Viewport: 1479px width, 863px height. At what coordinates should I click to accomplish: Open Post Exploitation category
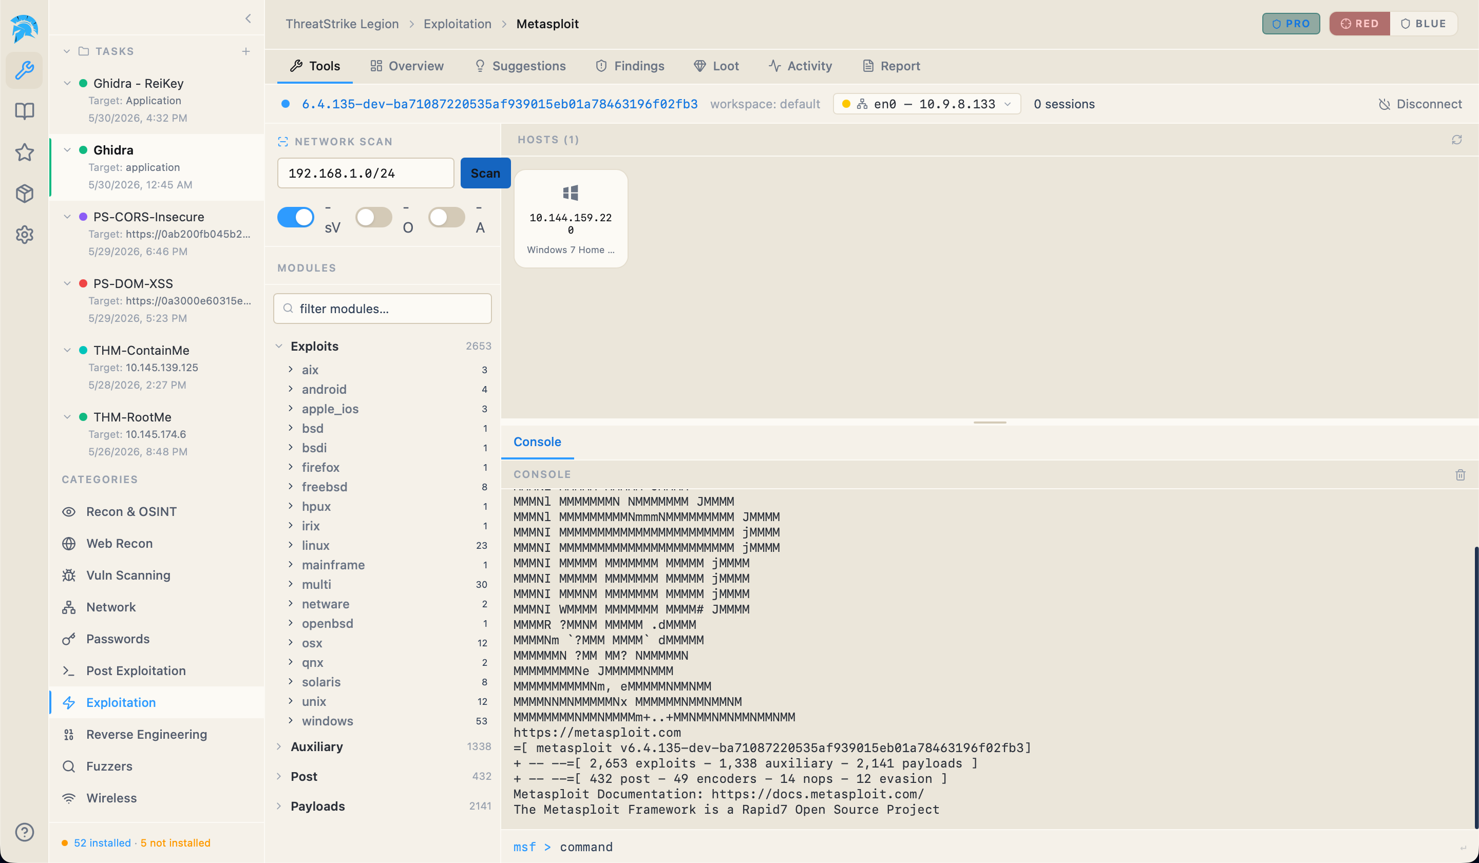[x=157, y=670]
